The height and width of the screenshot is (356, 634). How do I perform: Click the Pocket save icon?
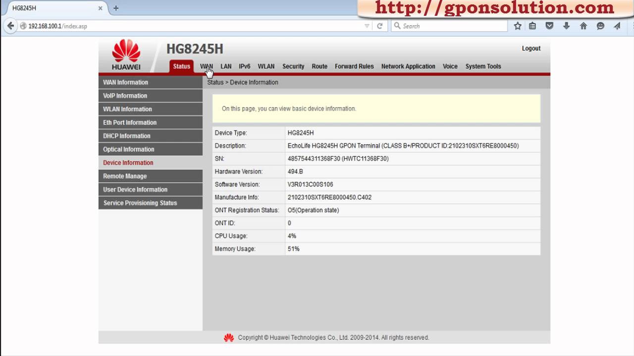pyautogui.click(x=549, y=26)
